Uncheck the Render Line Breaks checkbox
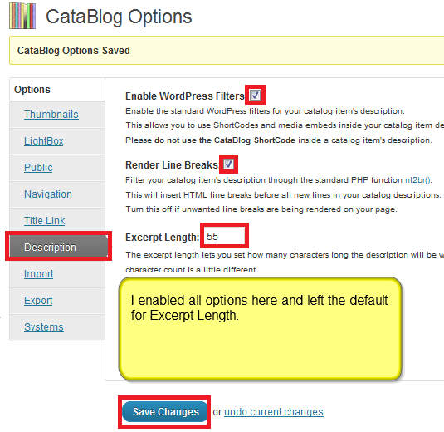The height and width of the screenshot is (432, 444). click(x=228, y=164)
